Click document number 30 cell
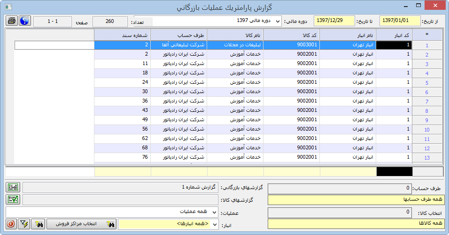 122,92
